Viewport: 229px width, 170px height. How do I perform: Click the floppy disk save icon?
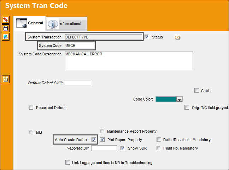click(6, 28)
